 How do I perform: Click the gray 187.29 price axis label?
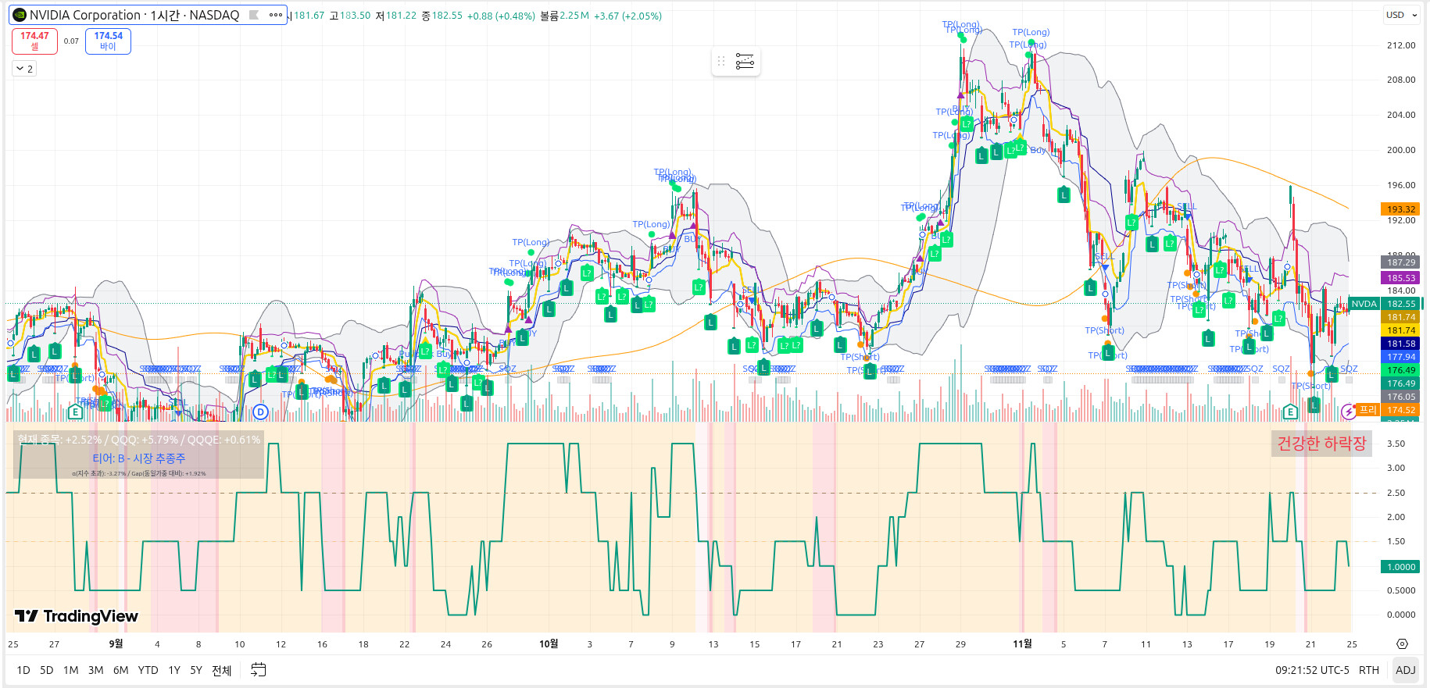click(1401, 262)
